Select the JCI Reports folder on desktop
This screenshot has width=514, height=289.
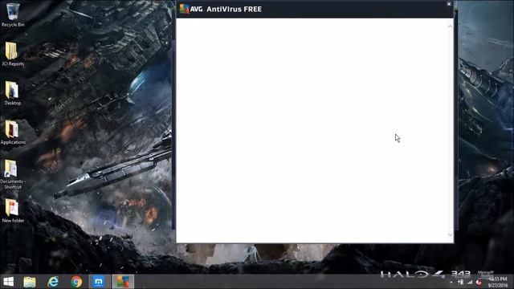[x=13, y=54]
